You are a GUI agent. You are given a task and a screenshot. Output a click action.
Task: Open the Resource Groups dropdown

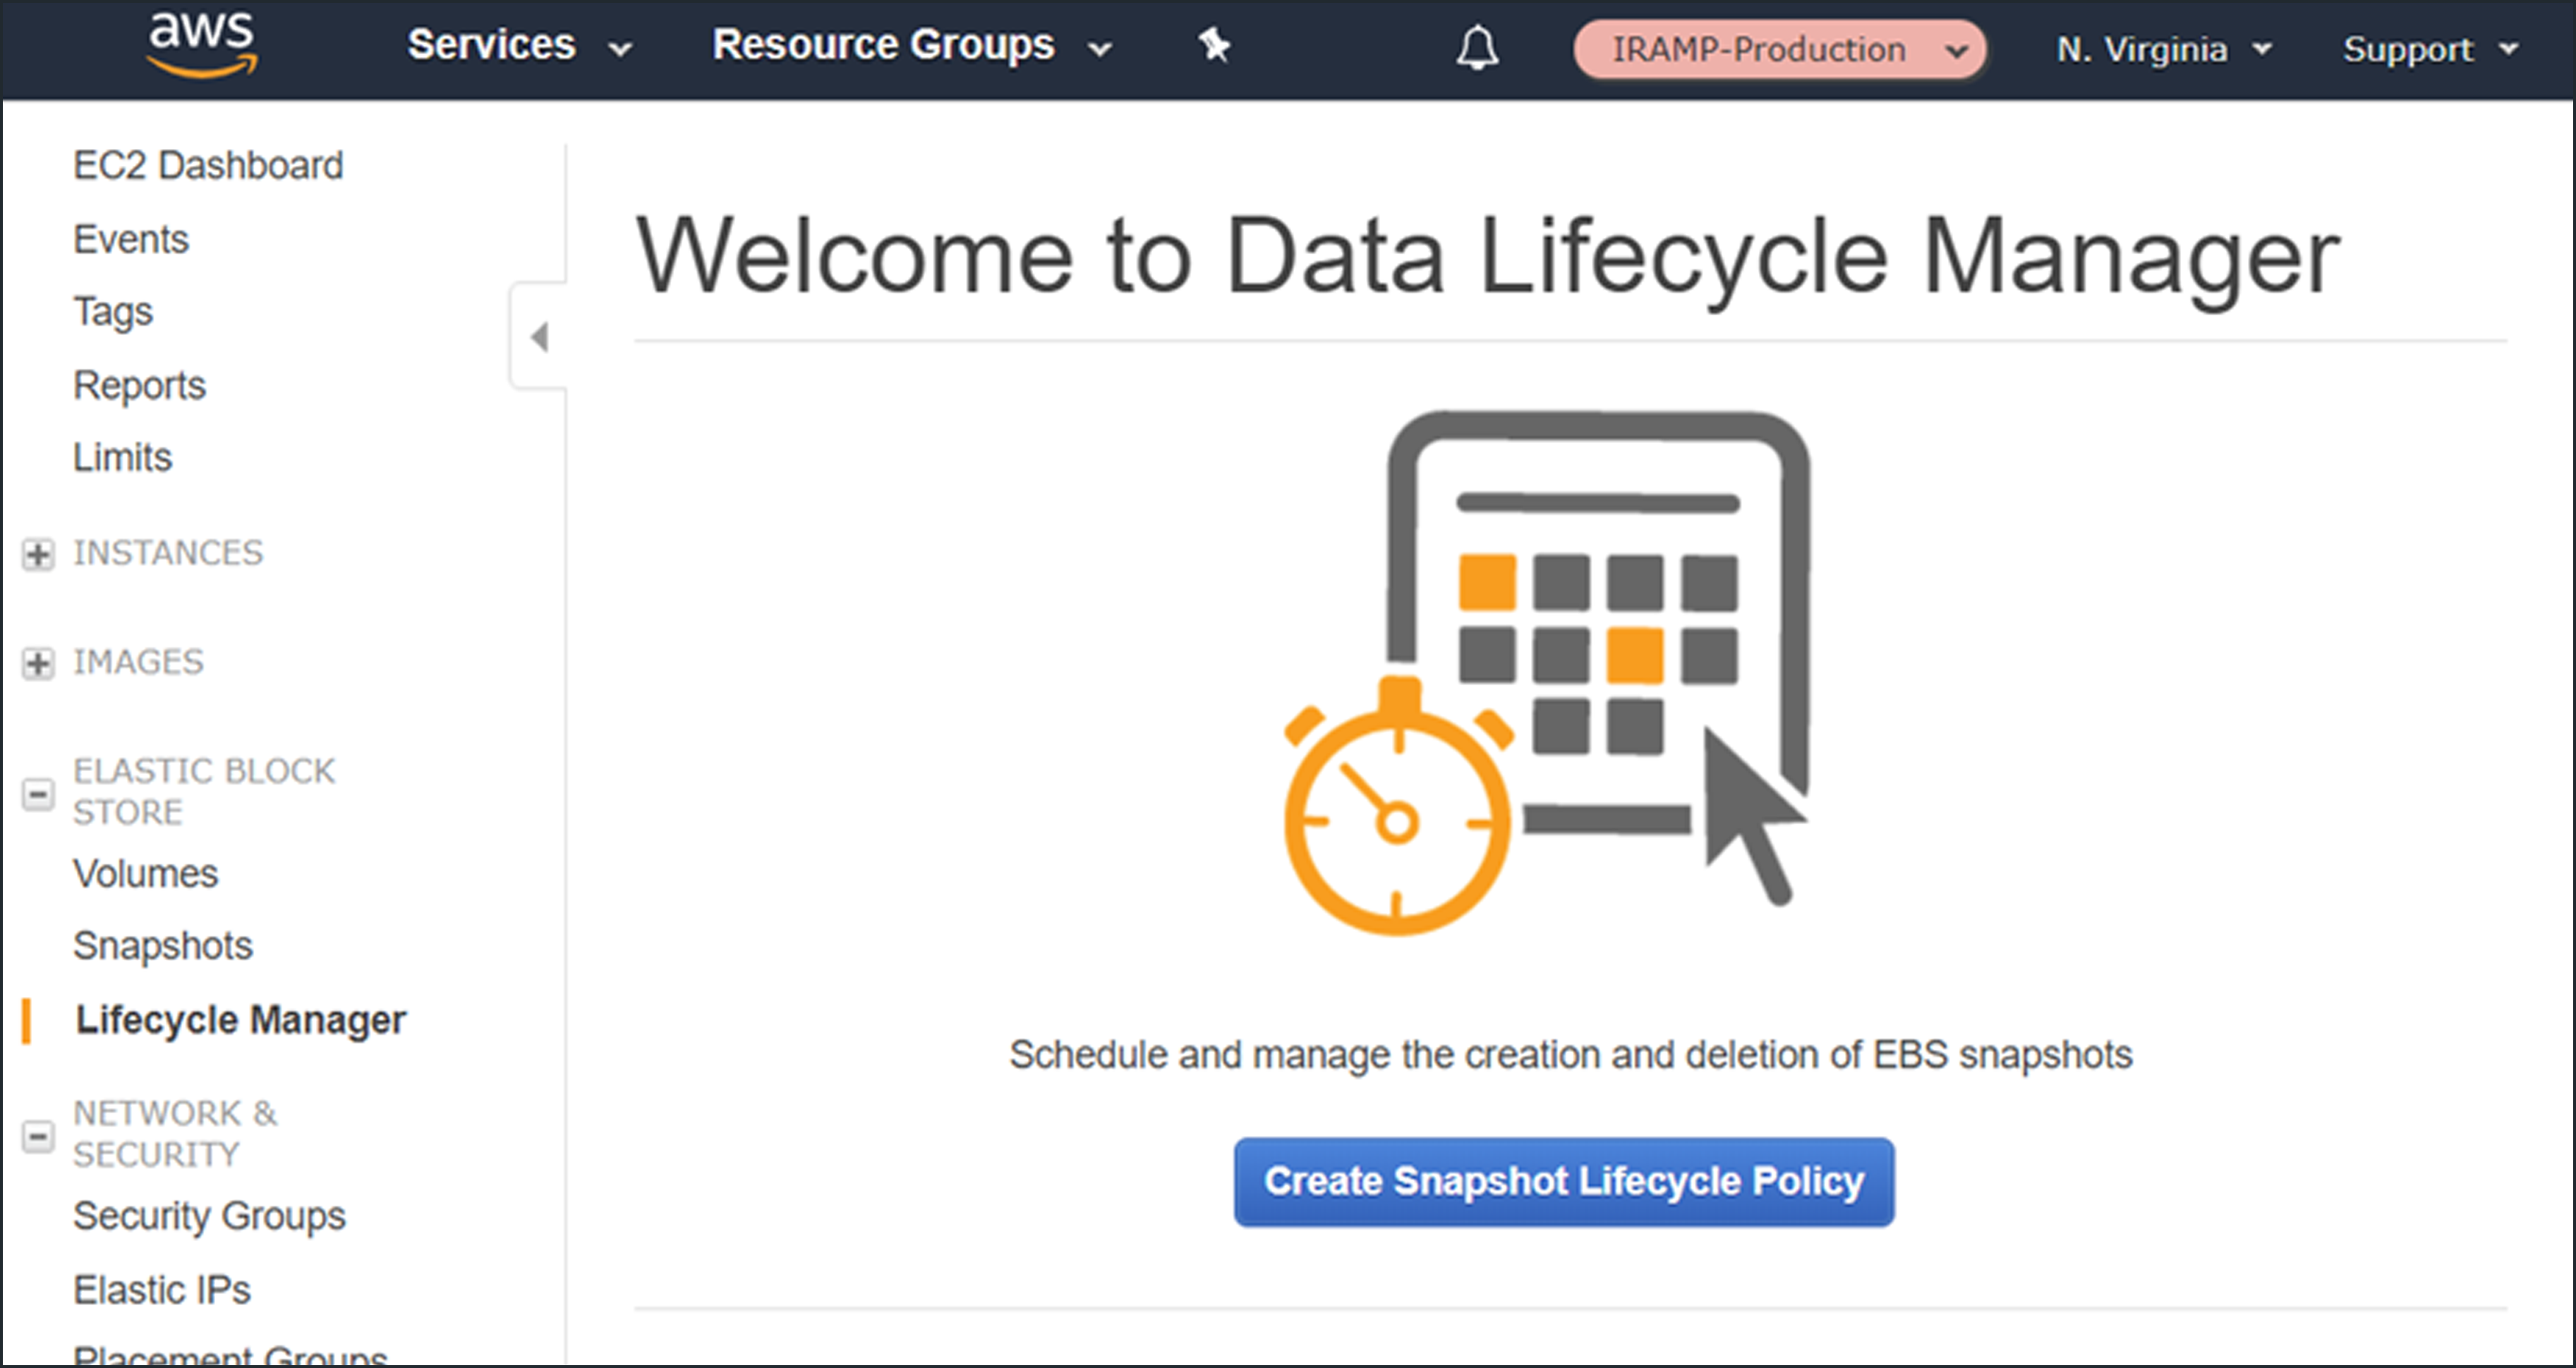pos(910,46)
